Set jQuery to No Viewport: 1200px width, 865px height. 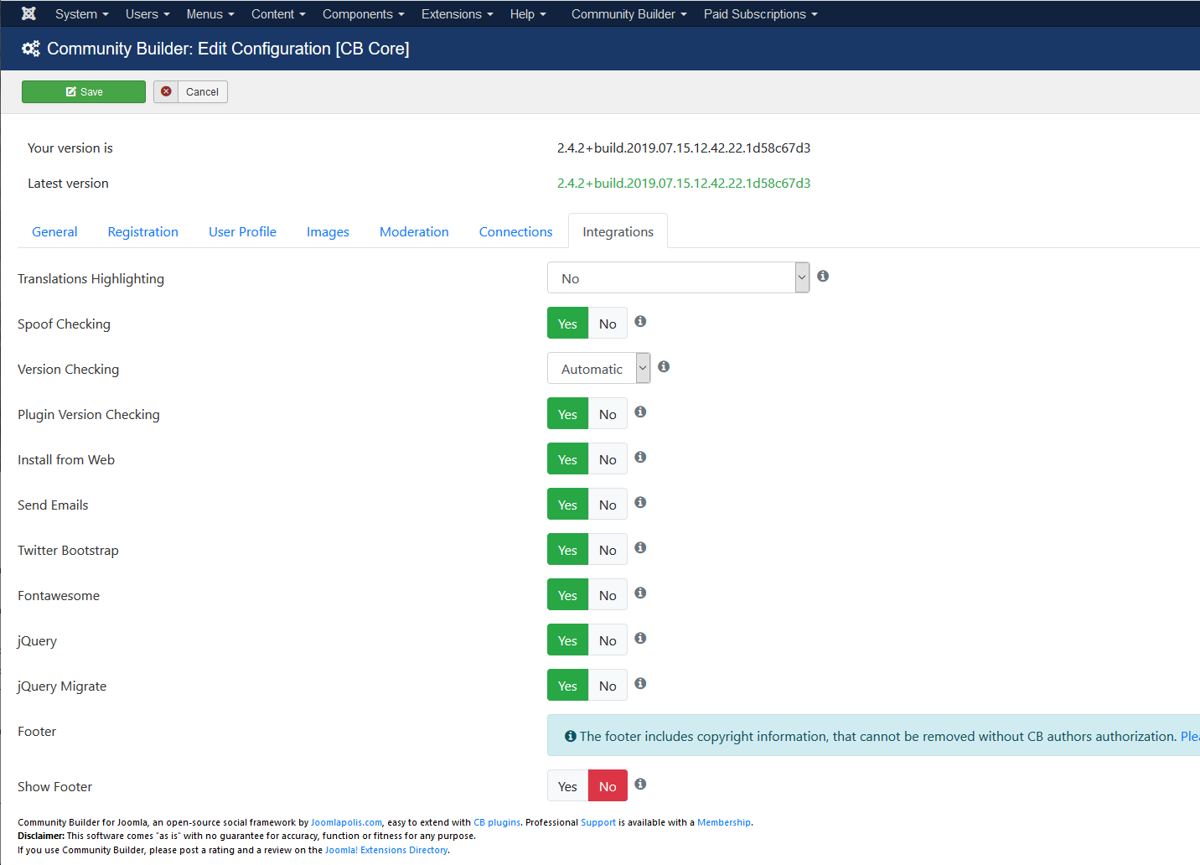(608, 640)
